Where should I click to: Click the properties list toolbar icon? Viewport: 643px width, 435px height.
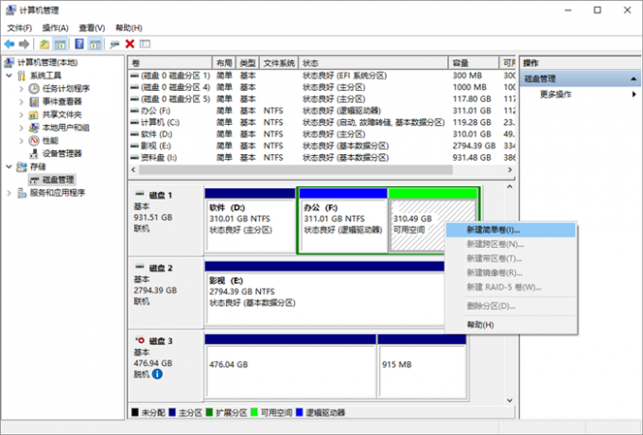145,43
